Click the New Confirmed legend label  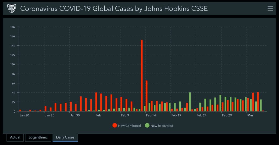[x=129, y=126]
